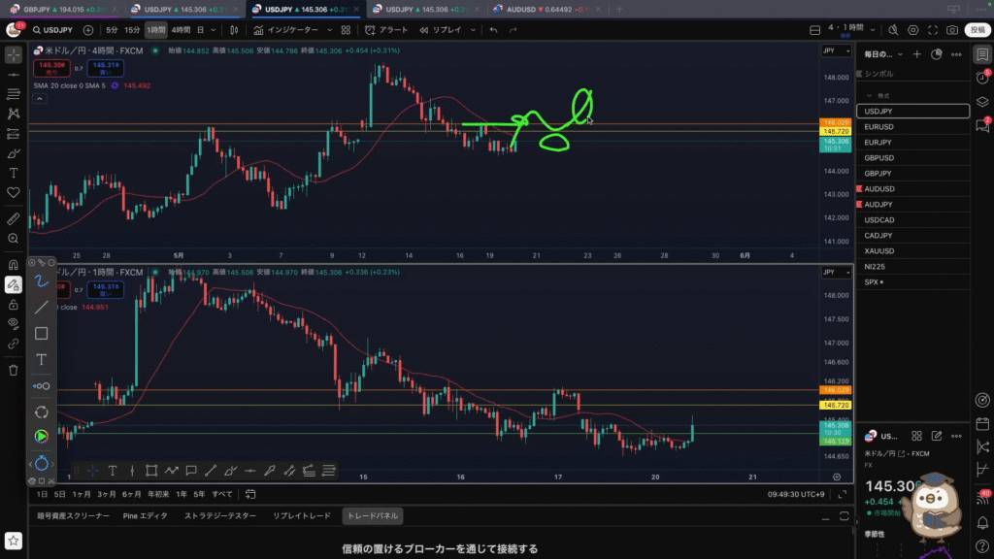
Task: Toggle lock all drawings padlock
Action: point(14,305)
